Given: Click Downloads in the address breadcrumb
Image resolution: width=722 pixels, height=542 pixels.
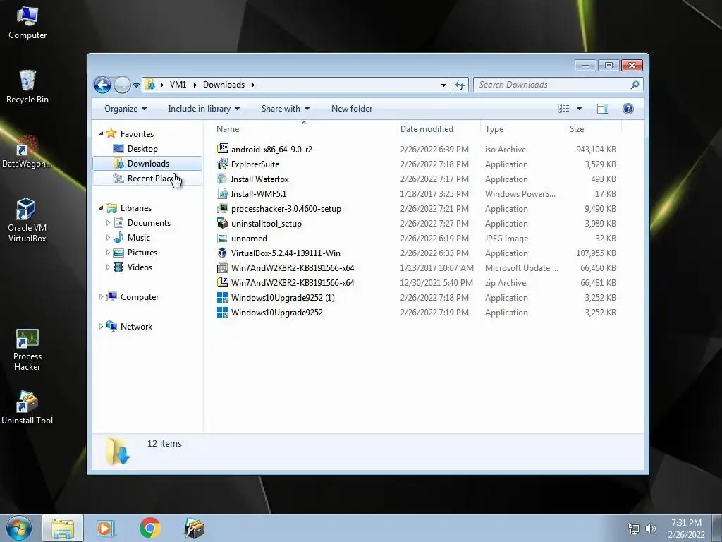Looking at the screenshot, I should (x=224, y=85).
